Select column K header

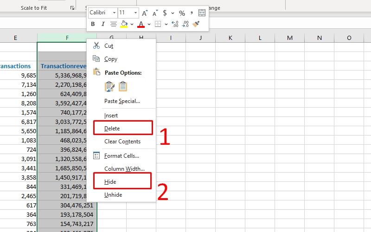230,38
